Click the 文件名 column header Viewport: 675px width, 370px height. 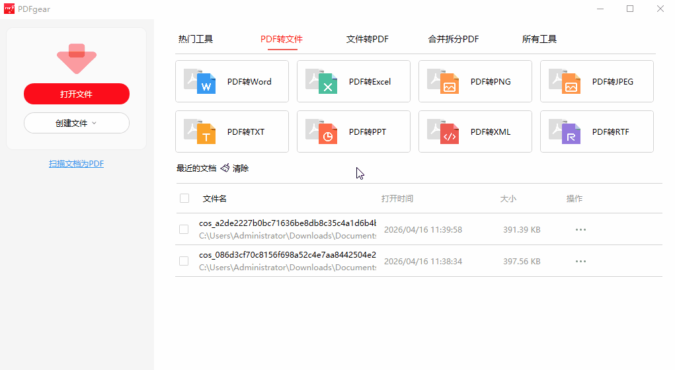215,199
